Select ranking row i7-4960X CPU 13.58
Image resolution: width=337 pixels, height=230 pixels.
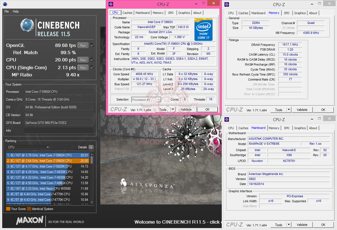[48, 183]
